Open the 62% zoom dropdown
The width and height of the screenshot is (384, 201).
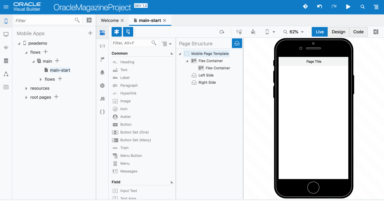(x=293, y=32)
